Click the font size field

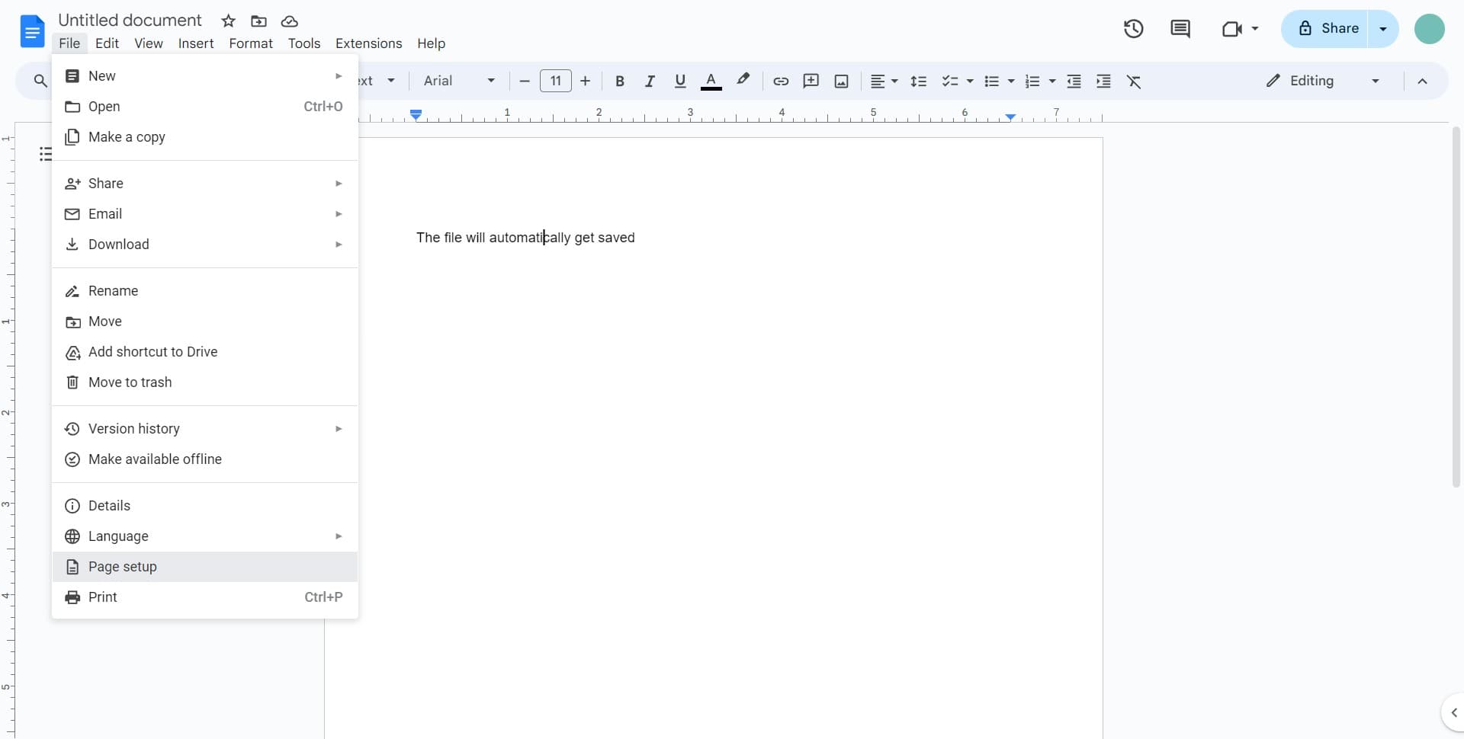click(556, 81)
